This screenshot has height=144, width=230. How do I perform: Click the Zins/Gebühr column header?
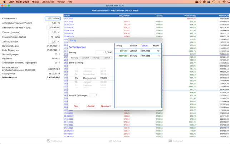pos(124,16)
